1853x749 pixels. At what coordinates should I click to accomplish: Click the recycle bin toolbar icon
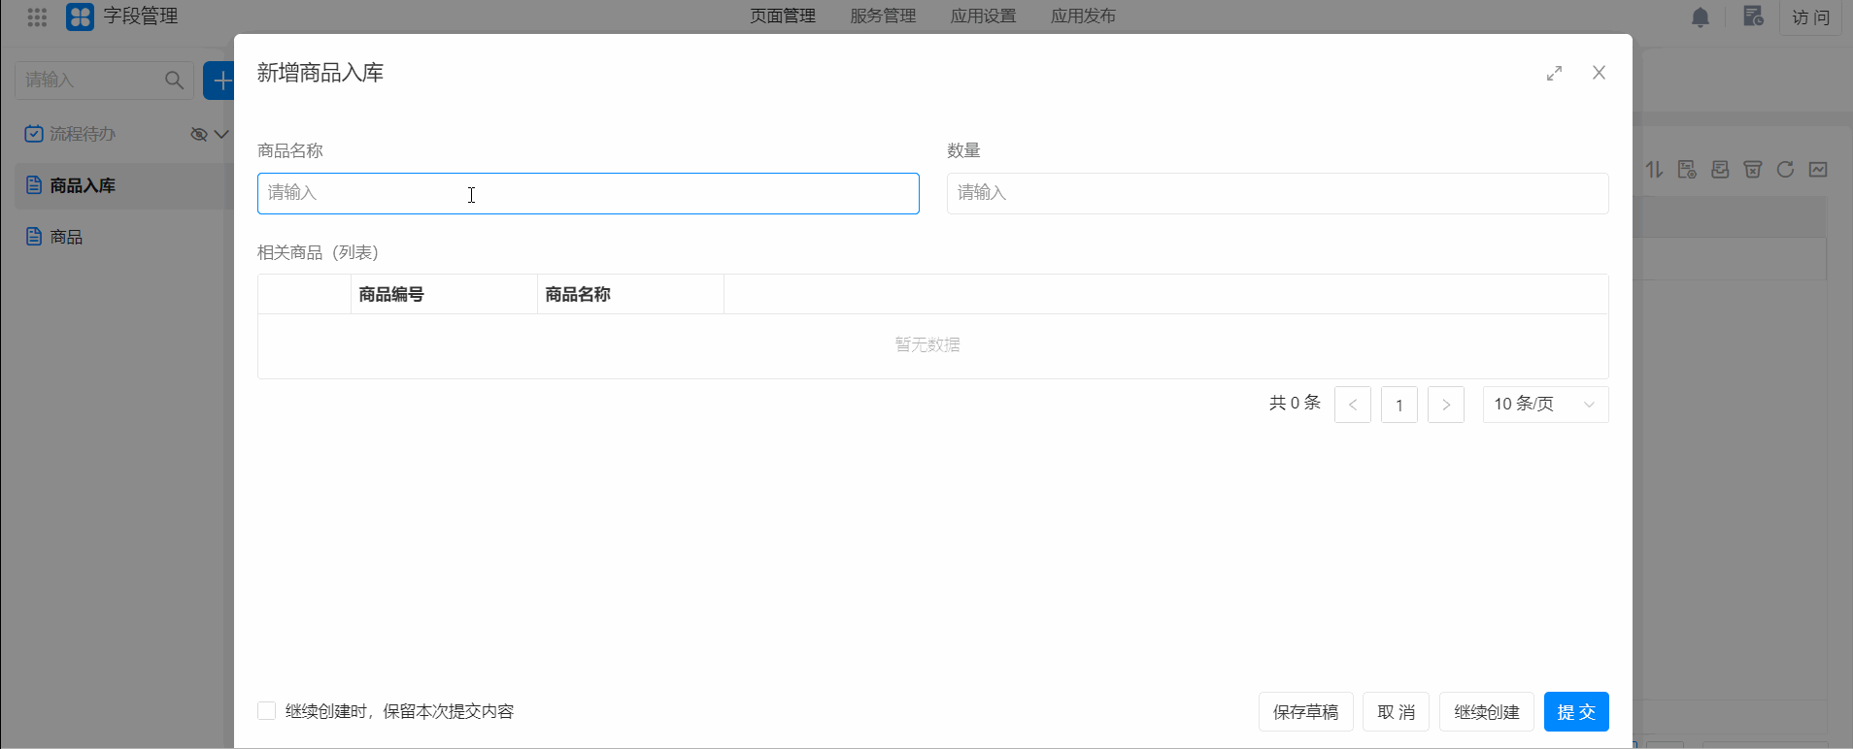(1752, 170)
